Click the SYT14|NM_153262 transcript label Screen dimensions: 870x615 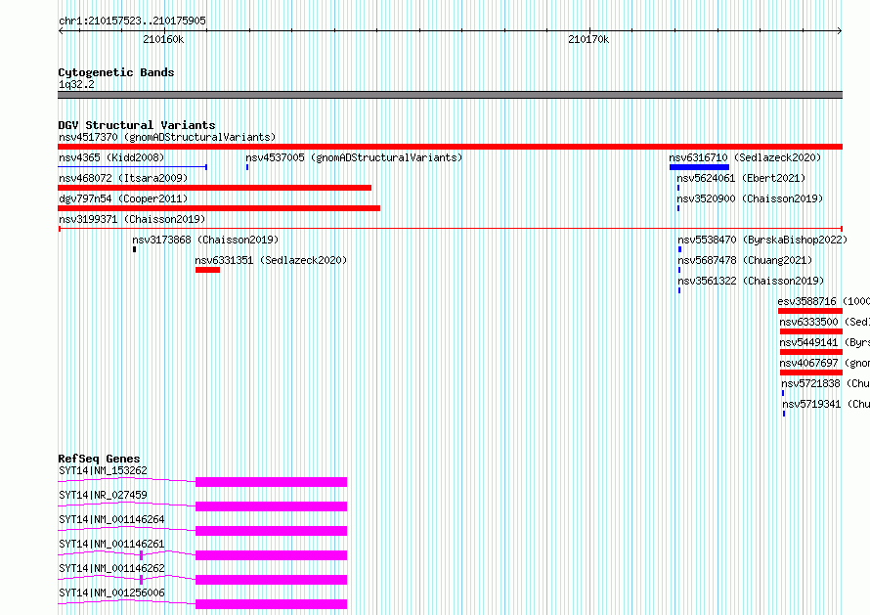[x=103, y=470]
